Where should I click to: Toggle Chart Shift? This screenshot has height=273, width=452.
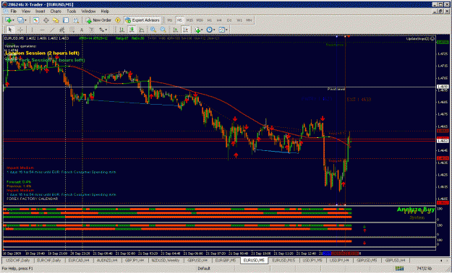(185, 30)
